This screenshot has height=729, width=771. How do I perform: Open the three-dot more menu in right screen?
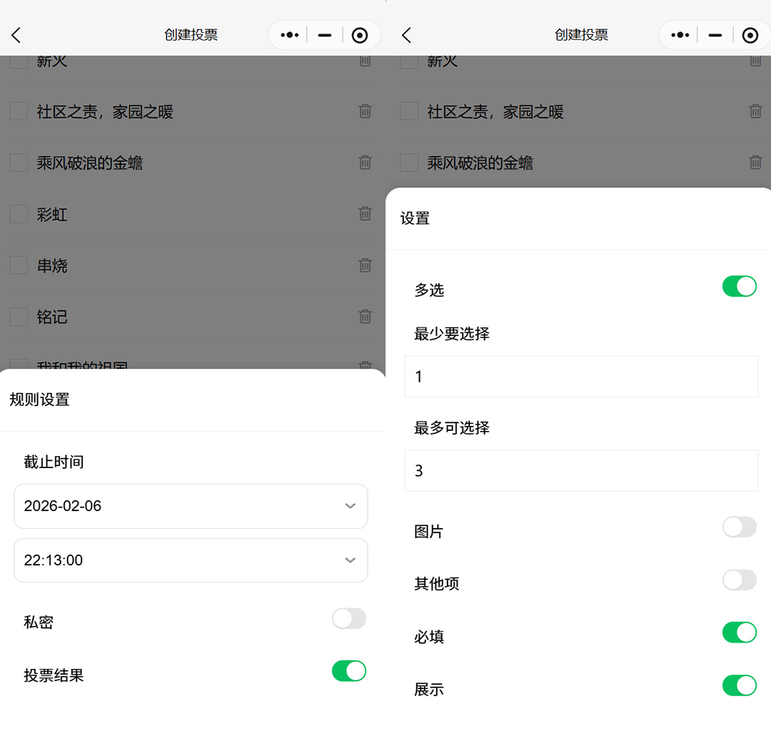coord(680,35)
